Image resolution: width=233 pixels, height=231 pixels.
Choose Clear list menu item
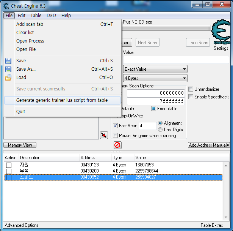(x=62, y=33)
